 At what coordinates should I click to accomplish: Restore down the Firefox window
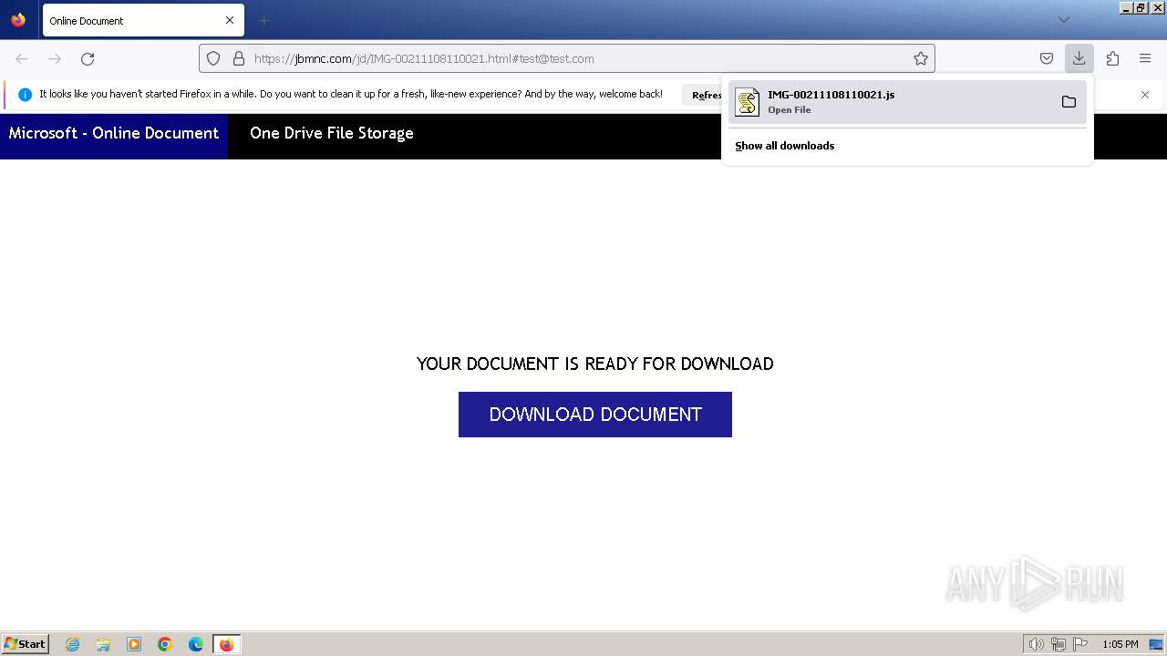click(1141, 8)
